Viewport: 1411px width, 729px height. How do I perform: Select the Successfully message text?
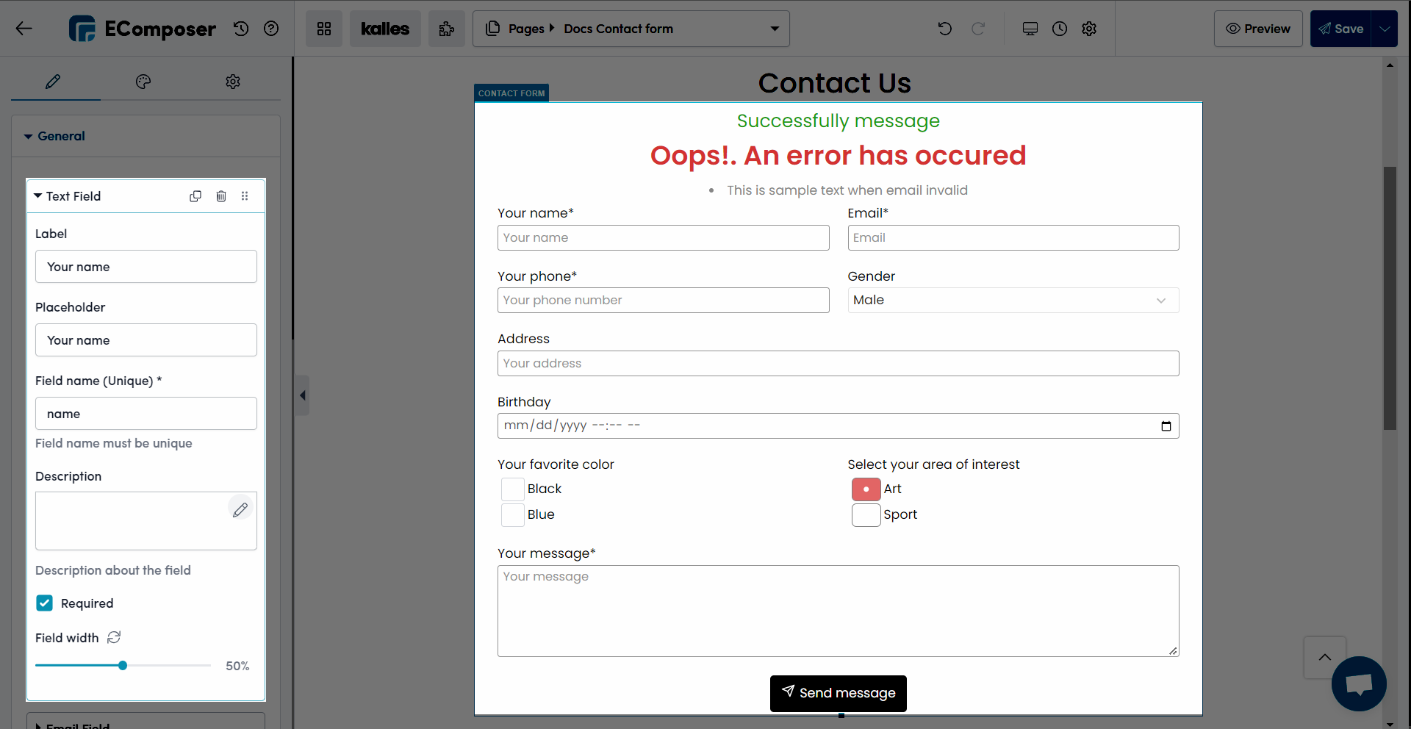click(839, 121)
